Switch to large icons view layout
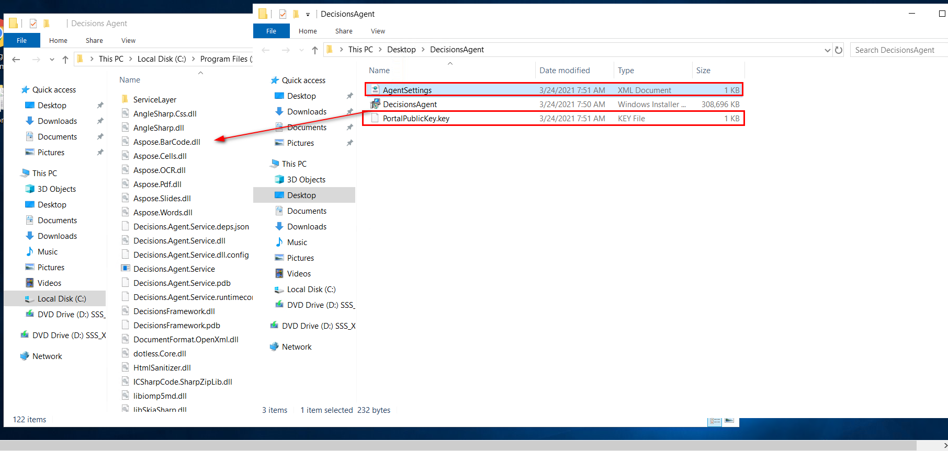Image resolution: width=948 pixels, height=451 pixels. tap(729, 421)
